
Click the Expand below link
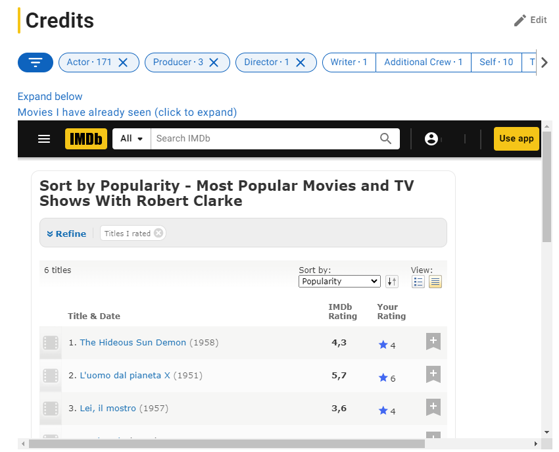click(50, 97)
